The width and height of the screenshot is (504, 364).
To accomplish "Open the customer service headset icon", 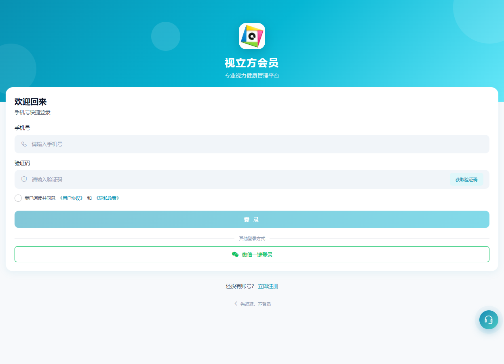I will [x=489, y=320].
